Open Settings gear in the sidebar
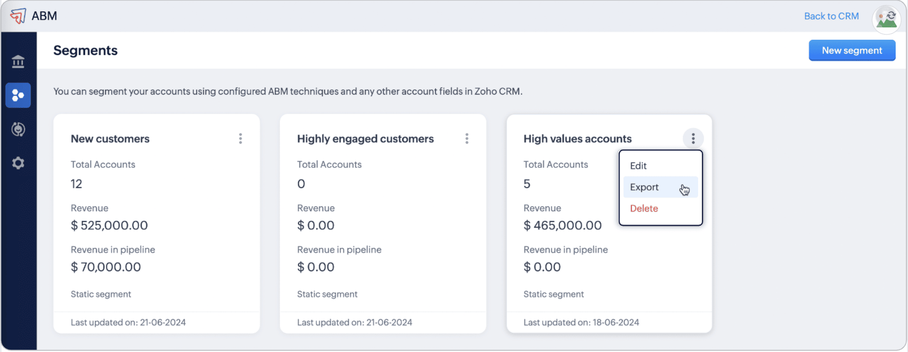This screenshot has height=352, width=908. click(18, 163)
